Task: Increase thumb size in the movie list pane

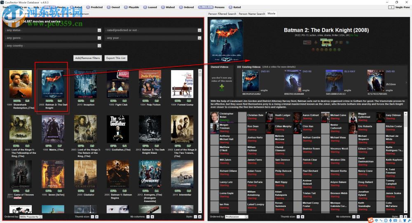Action: 97,217
